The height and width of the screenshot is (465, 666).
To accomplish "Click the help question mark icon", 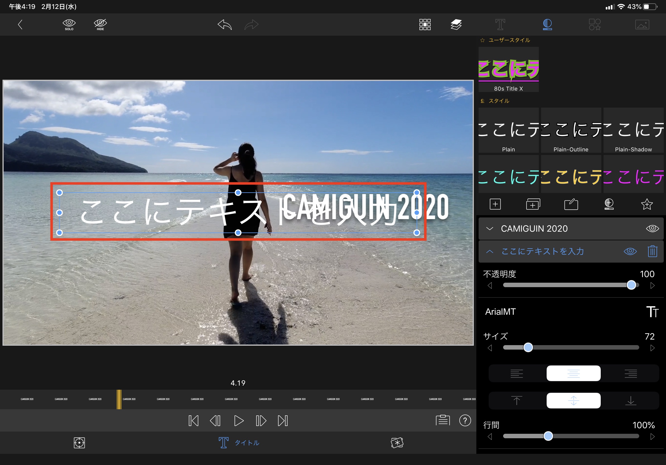I will pos(465,420).
